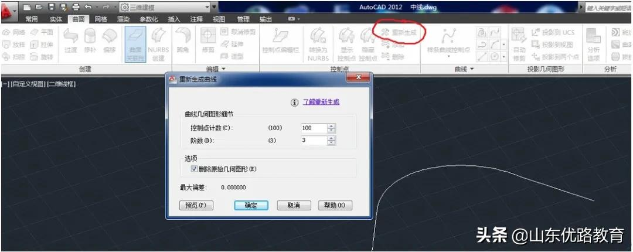Click the 修补 patch surface tool
Viewport: 633px width, 252px height.
(x=90, y=41)
